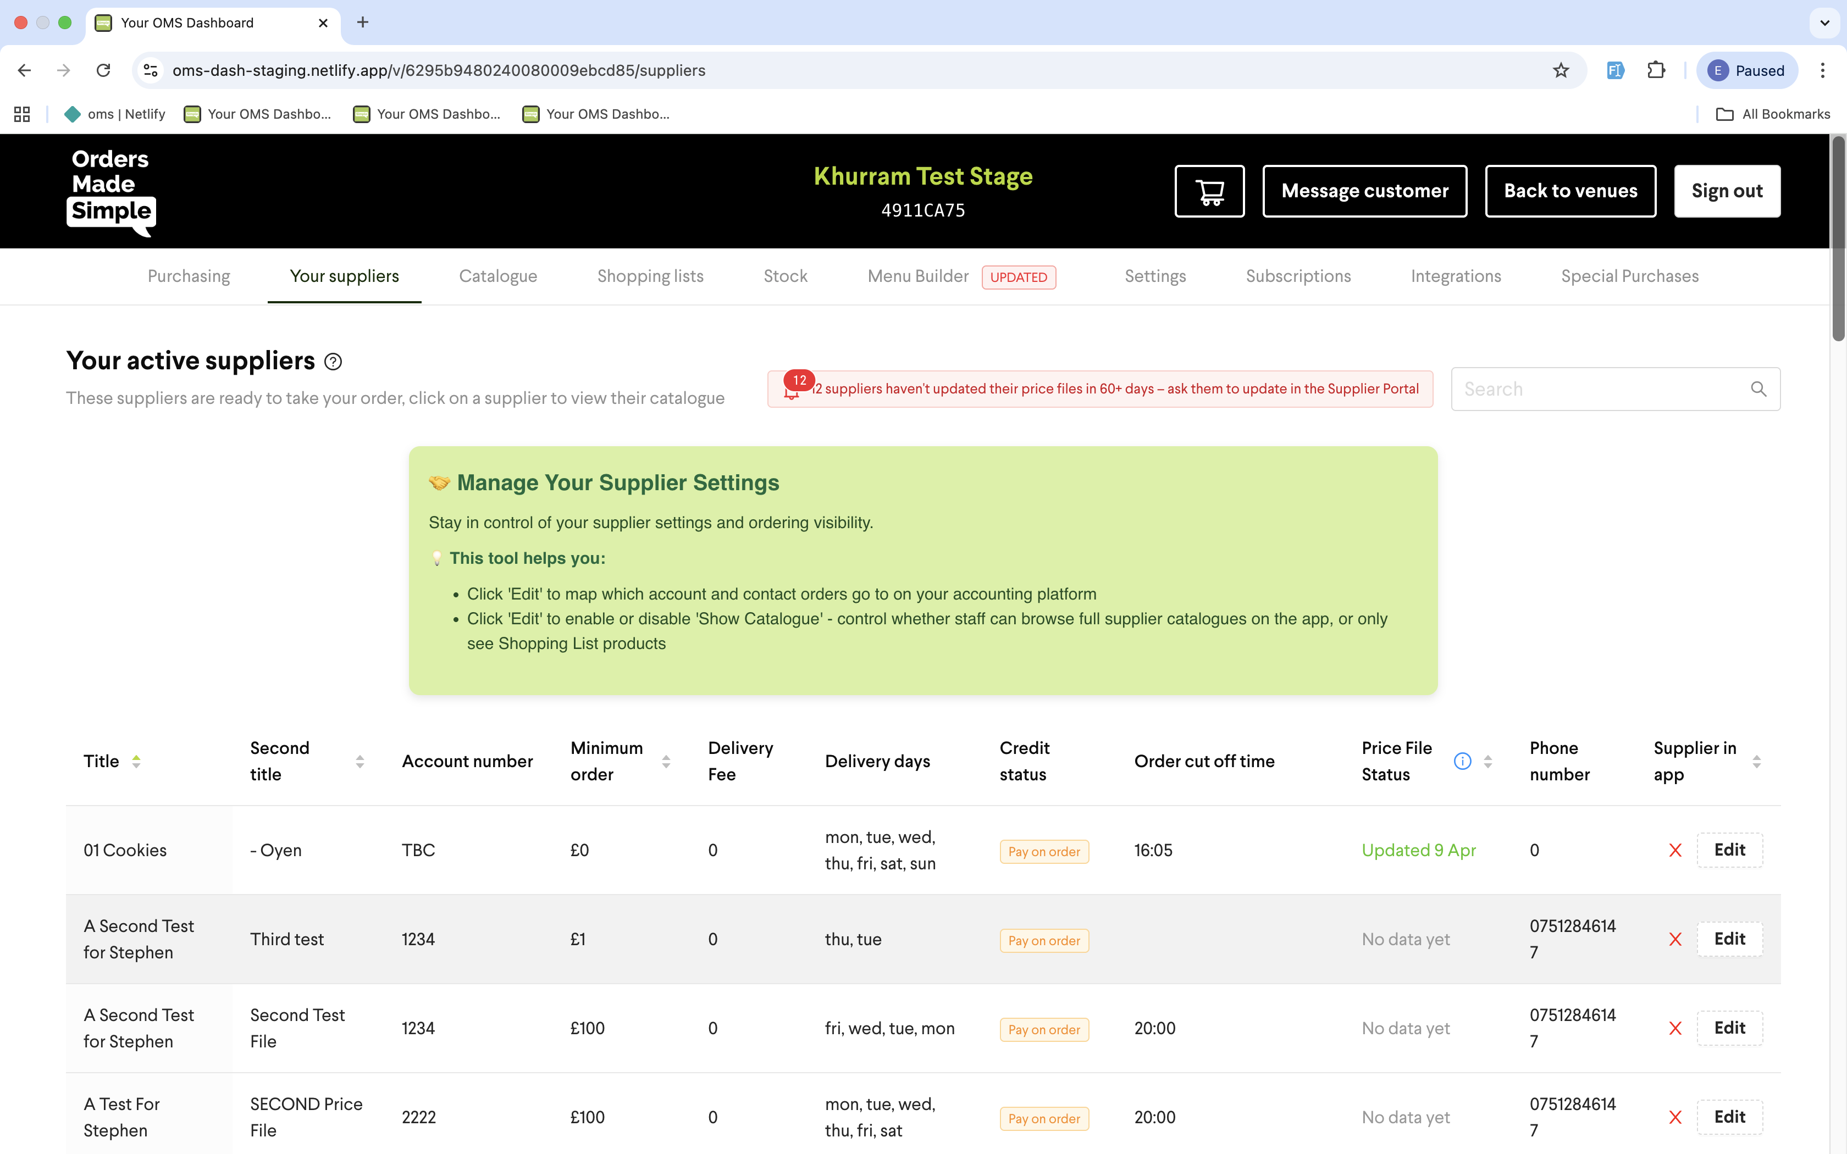
Task: Open the Integrations tab
Action: [x=1456, y=276]
